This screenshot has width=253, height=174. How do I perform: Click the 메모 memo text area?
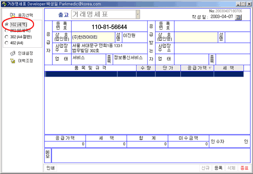coord(151,156)
